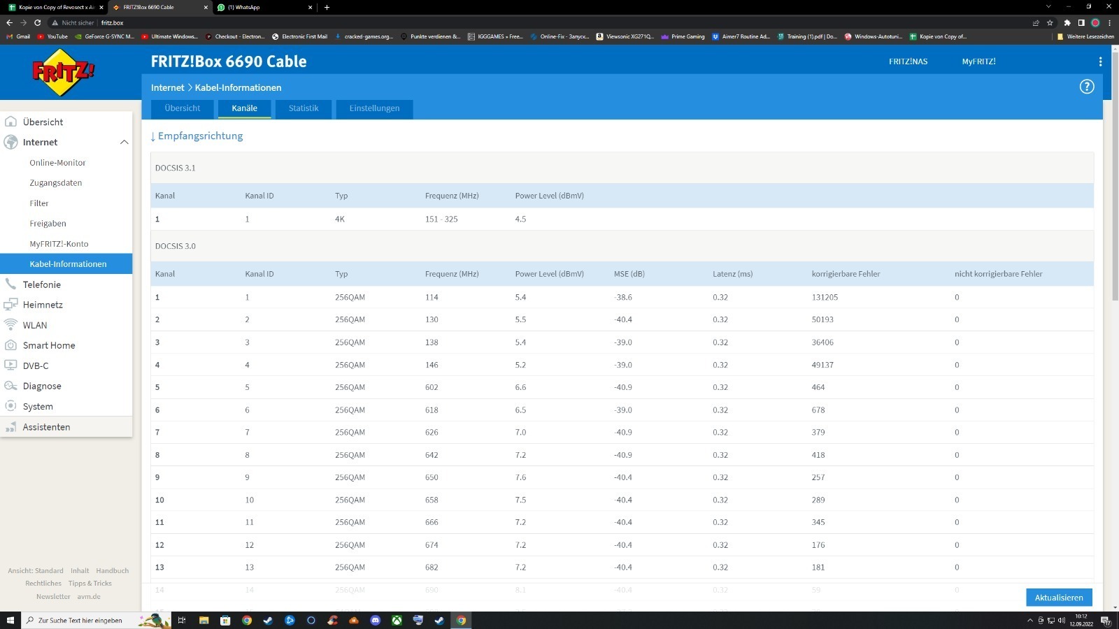The width and height of the screenshot is (1119, 629).
Task: Switch to the Statistik tab
Action: pyautogui.click(x=304, y=108)
